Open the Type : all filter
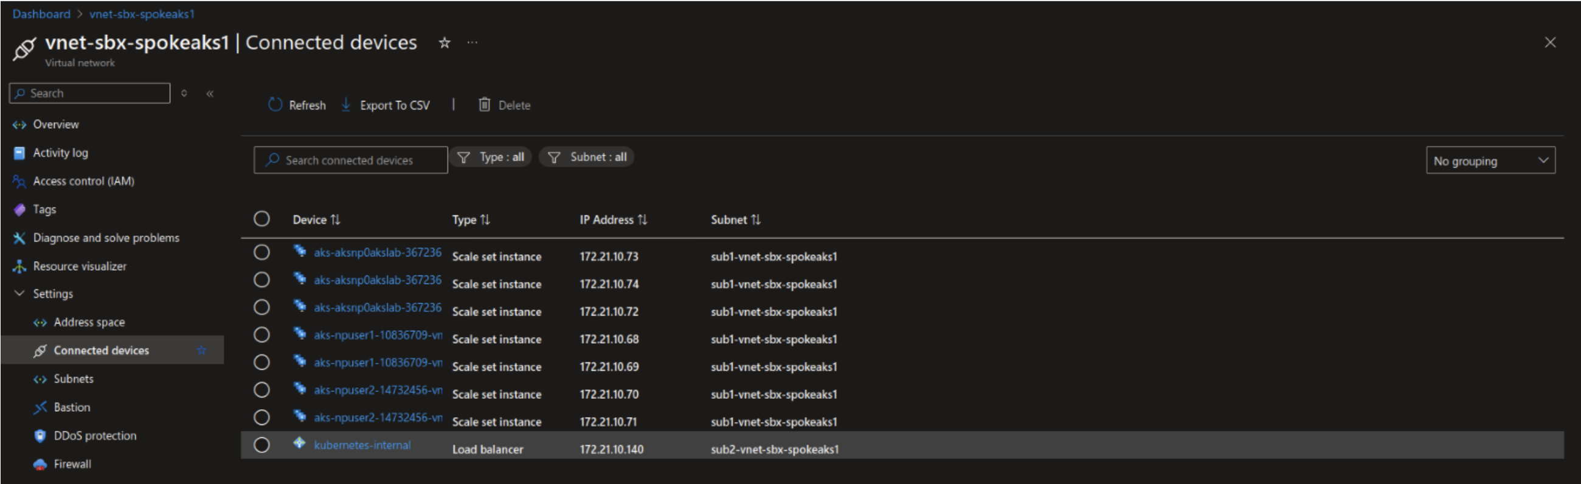The width and height of the screenshot is (1581, 484). pyautogui.click(x=491, y=157)
